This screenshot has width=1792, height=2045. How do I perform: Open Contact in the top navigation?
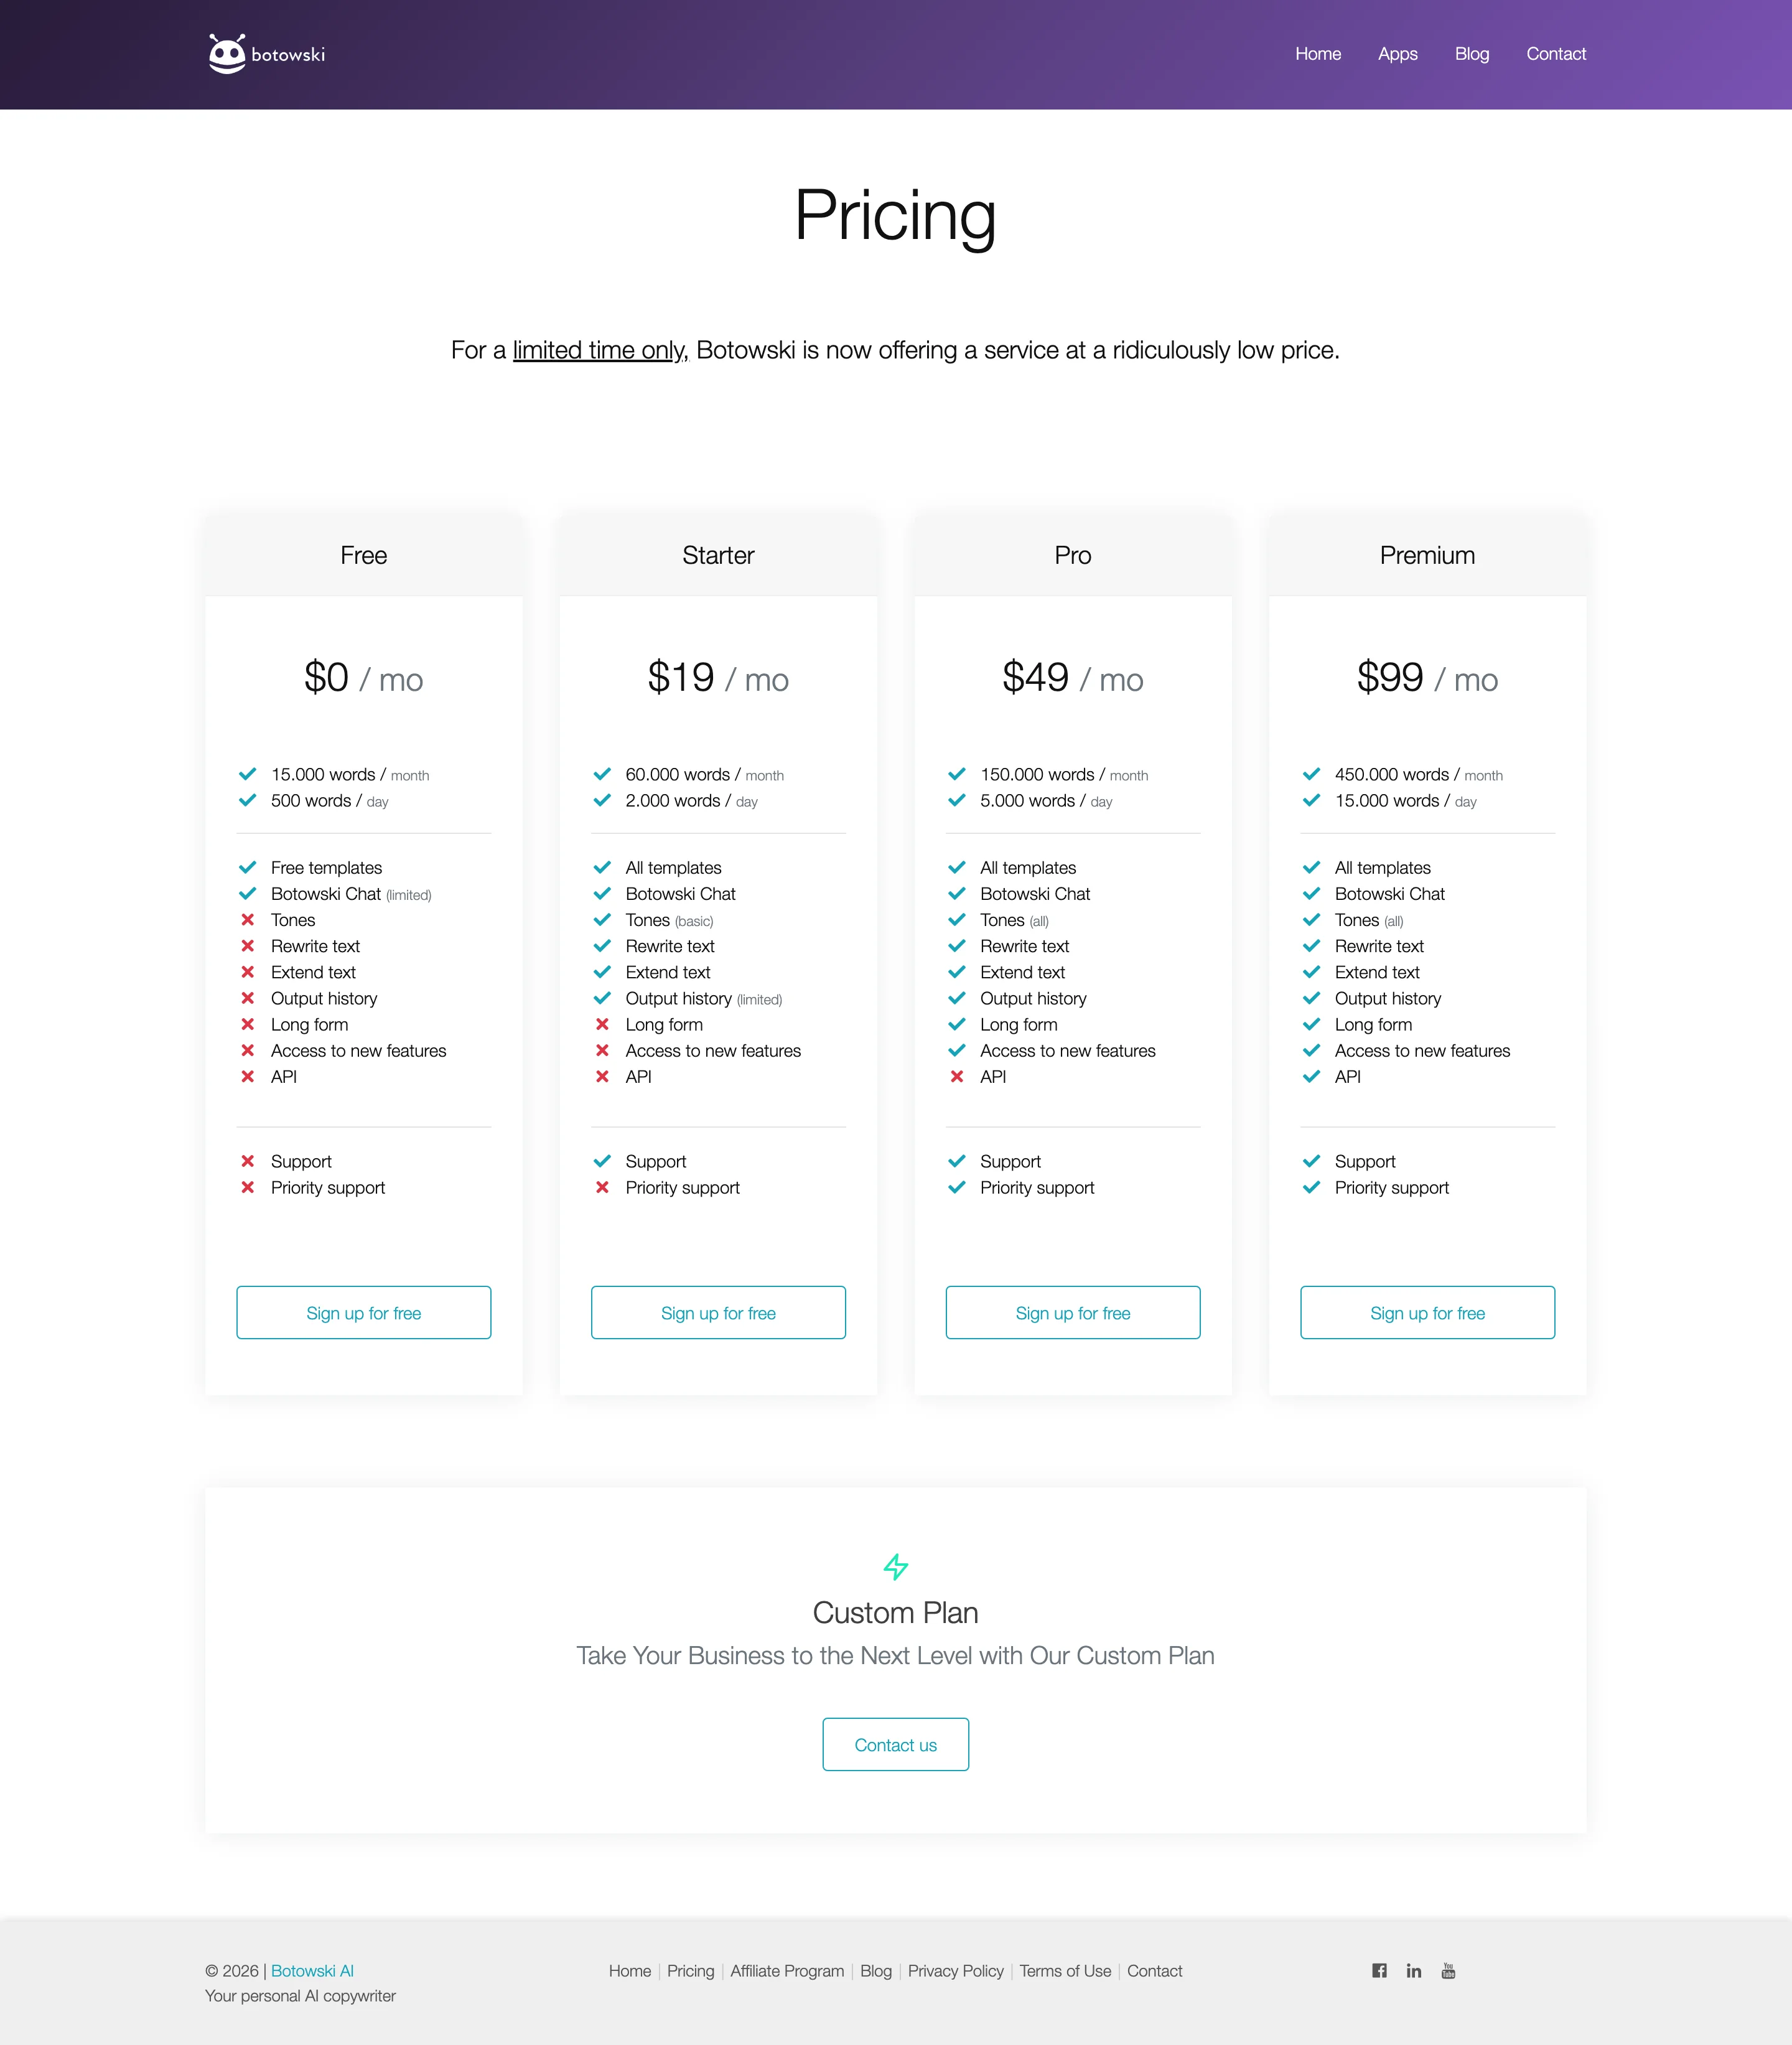(x=1555, y=54)
